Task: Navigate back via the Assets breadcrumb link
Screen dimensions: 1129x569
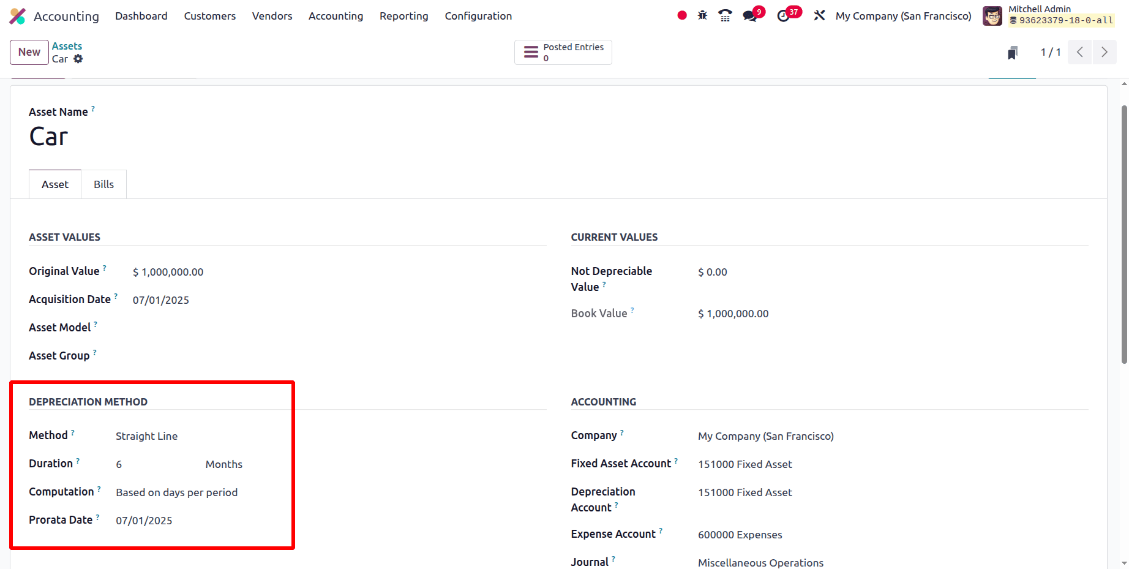Action: 67,45
